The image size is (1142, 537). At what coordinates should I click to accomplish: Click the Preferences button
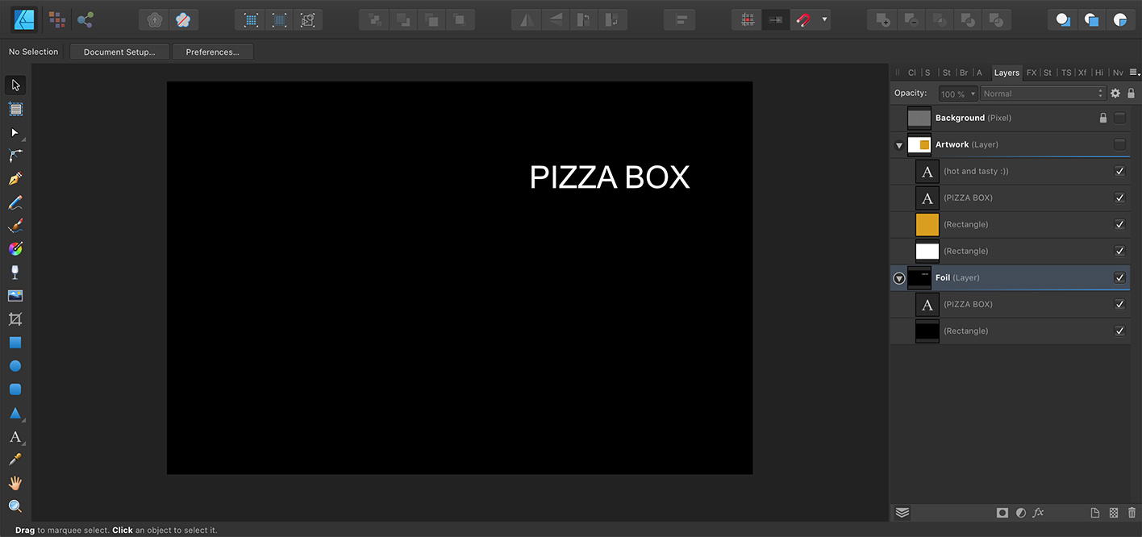[x=212, y=52]
